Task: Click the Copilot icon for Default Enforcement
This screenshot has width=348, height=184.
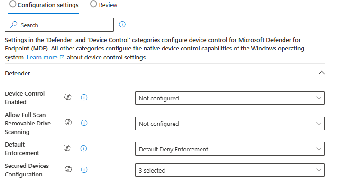Action: point(67,148)
